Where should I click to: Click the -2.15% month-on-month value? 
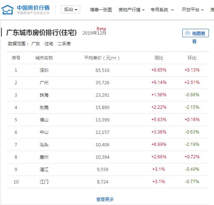coord(192,107)
